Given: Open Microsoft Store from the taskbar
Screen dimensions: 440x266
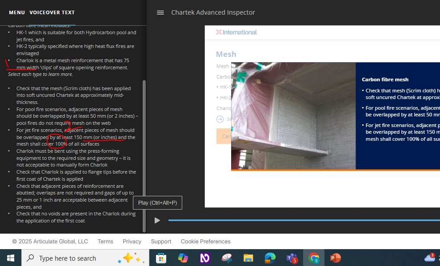Looking at the screenshot, I should 161,258.
